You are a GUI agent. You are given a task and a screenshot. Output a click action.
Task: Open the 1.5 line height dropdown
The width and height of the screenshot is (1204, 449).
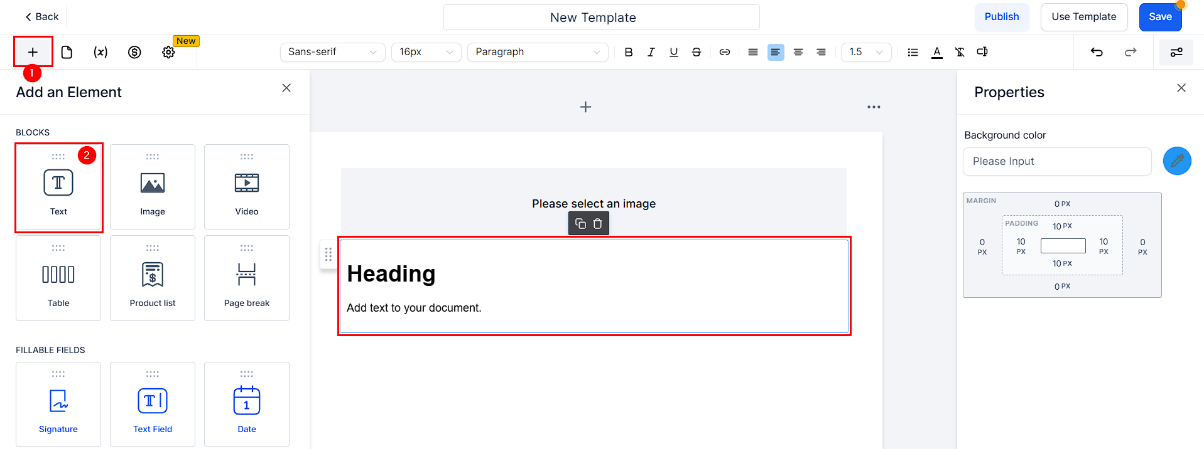[x=866, y=52]
